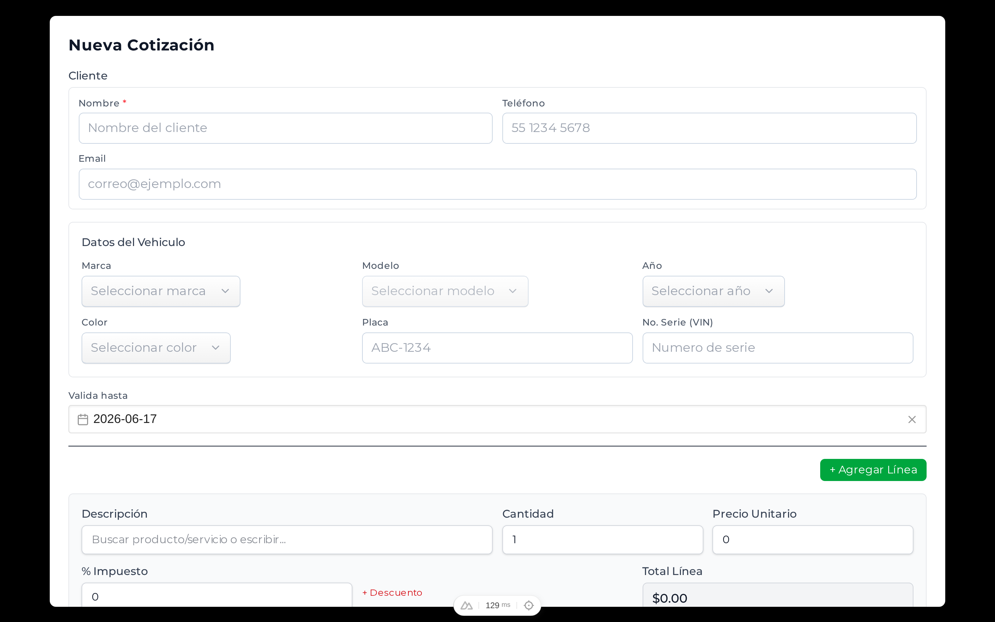
Task: Click the + Agregar Línea button
Action: click(x=873, y=470)
